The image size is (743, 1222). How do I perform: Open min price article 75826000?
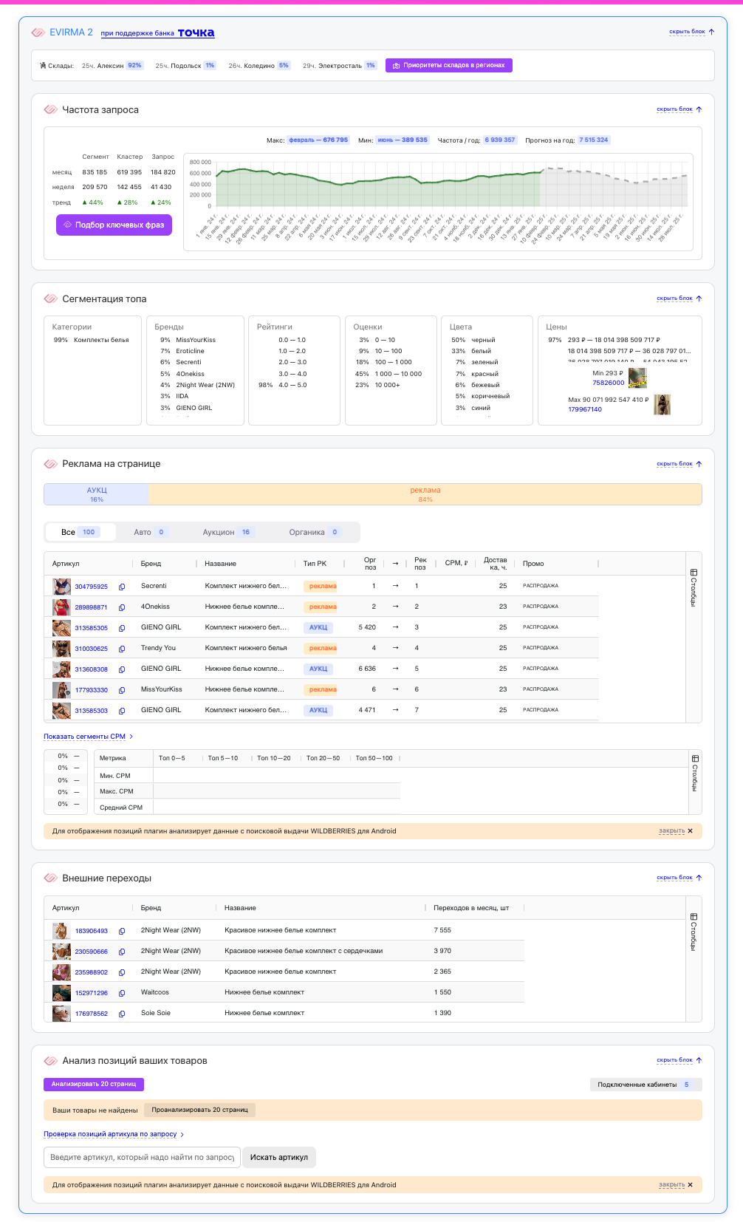click(609, 383)
